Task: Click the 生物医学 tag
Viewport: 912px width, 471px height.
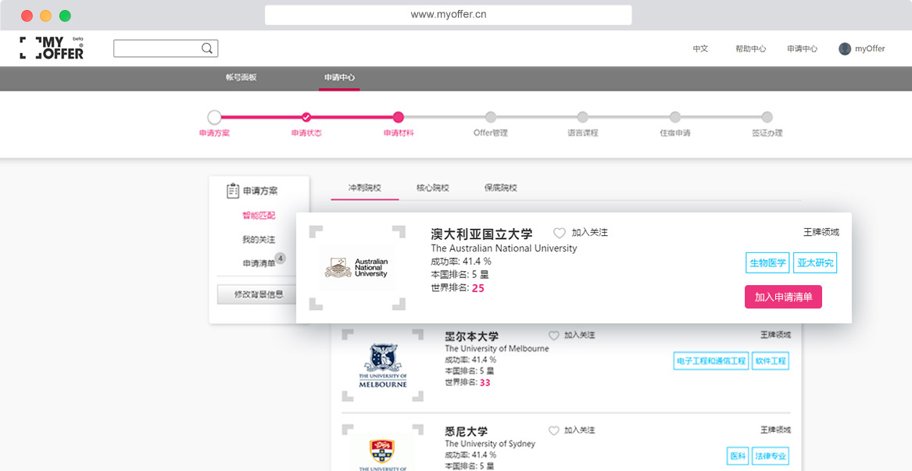Action: tap(767, 262)
